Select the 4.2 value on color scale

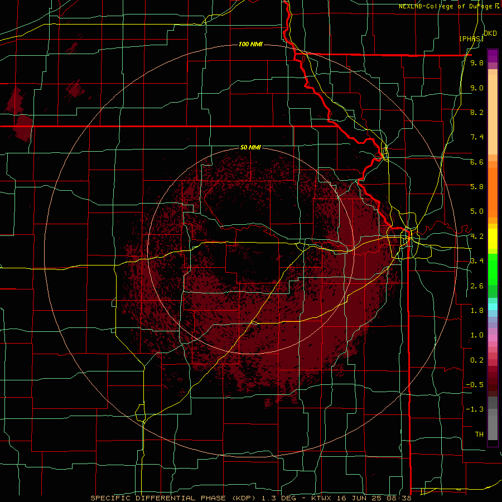click(477, 236)
